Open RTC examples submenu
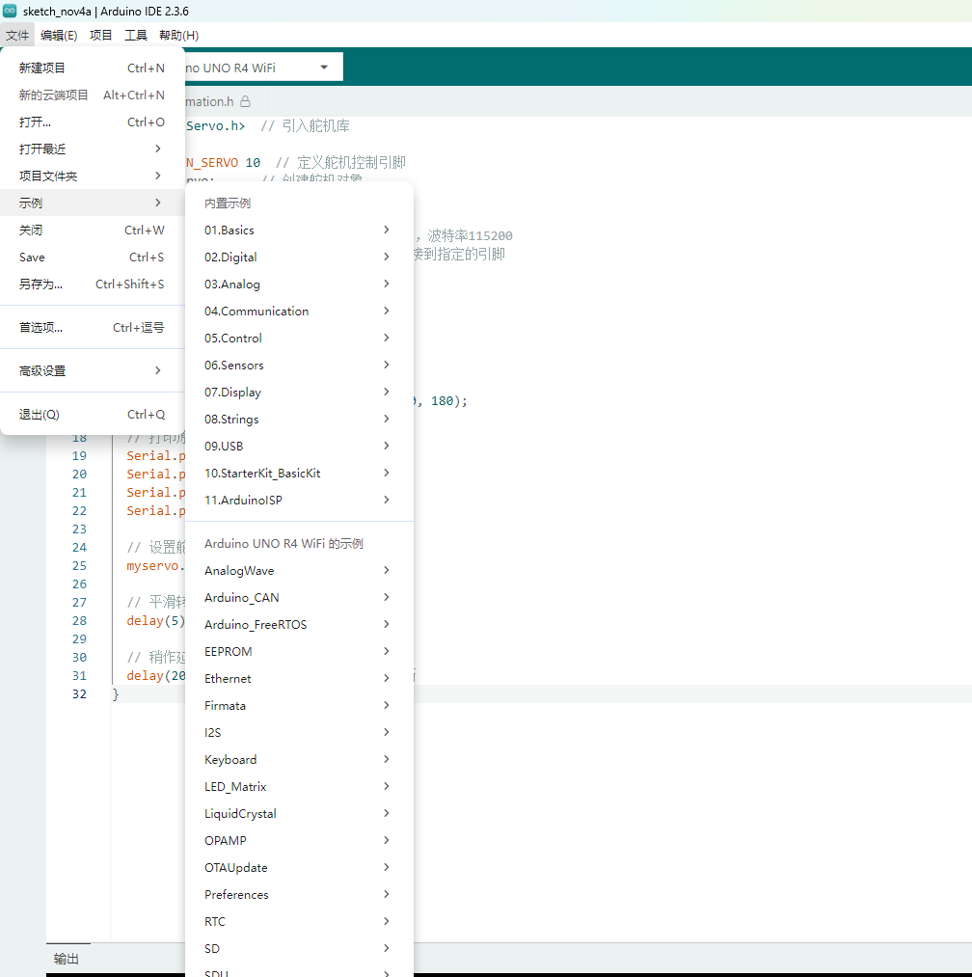Screen dimensions: 972x977 click(x=299, y=922)
